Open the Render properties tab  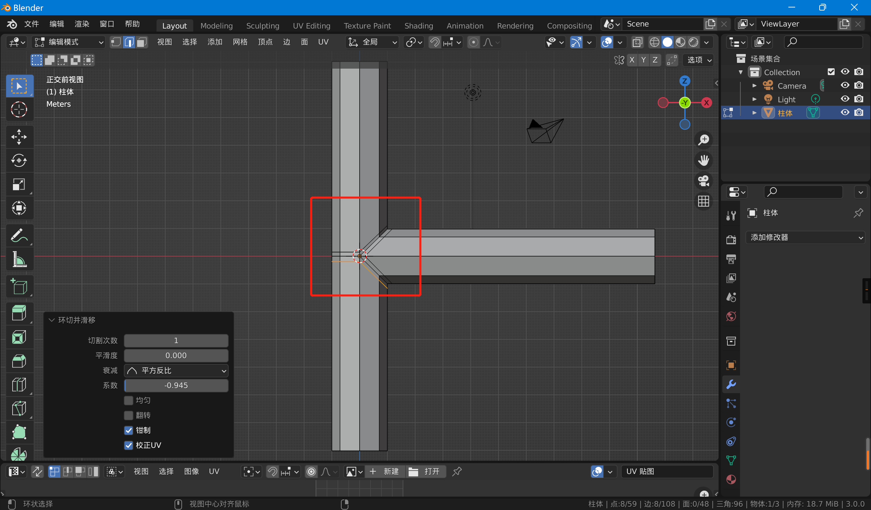(x=731, y=240)
